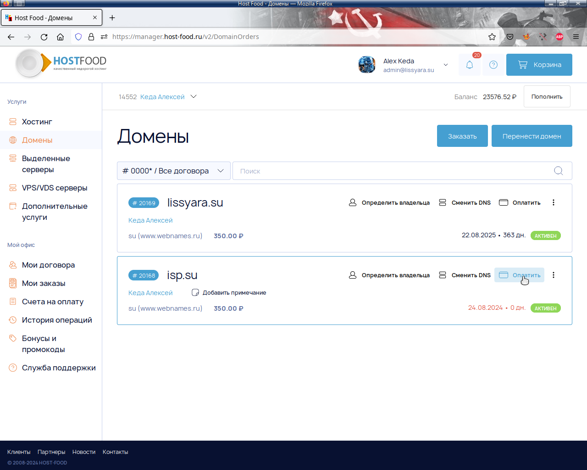Open the Adblock Plus extension icon

click(559, 37)
